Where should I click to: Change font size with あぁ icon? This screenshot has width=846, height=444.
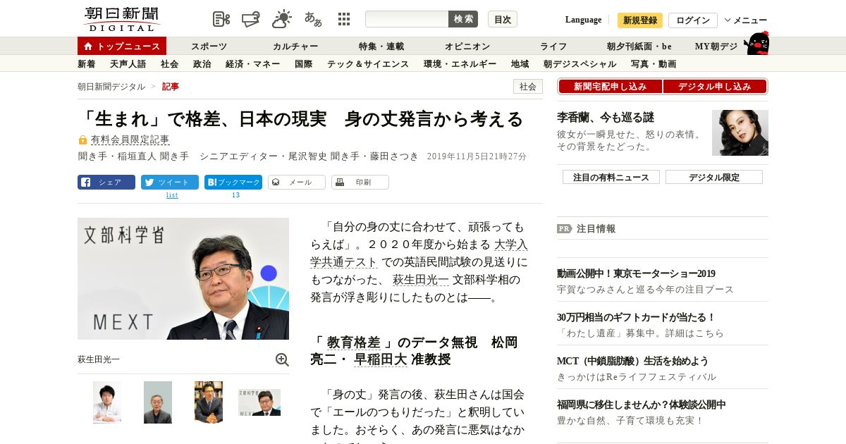(x=313, y=19)
